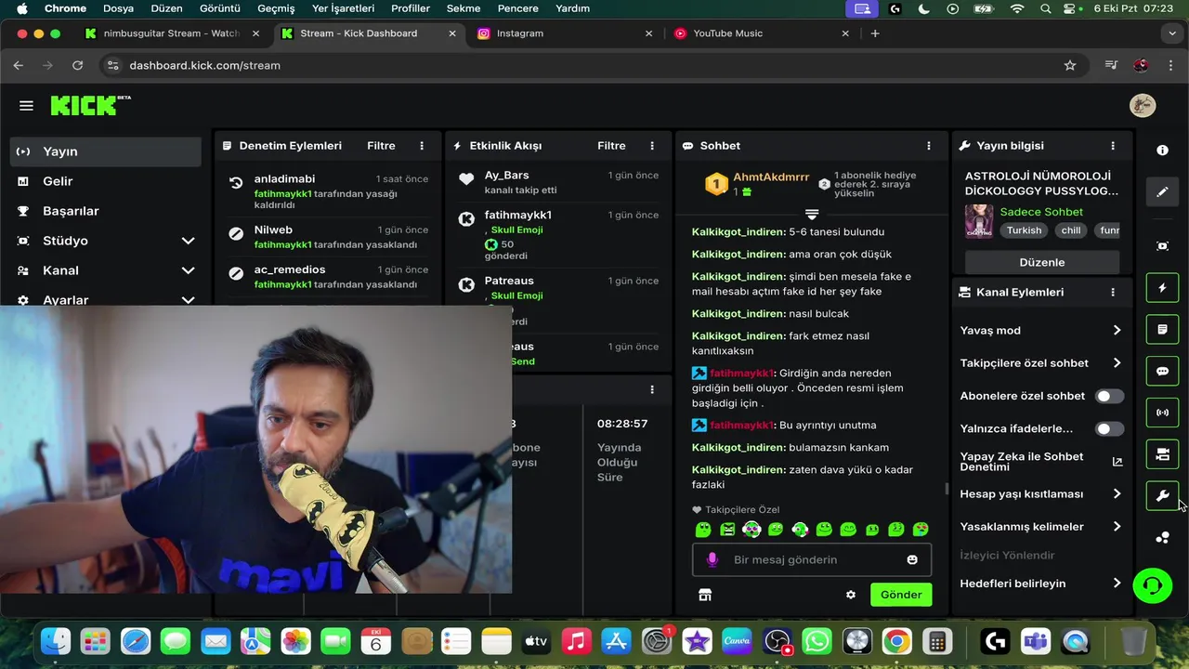Open Finder from the Dock

56,641
